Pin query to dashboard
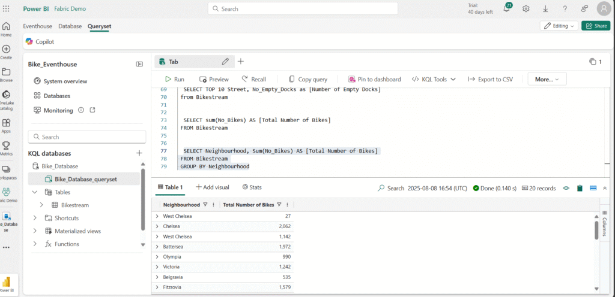The width and height of the screenshot is (615, 297). [375, 79]
